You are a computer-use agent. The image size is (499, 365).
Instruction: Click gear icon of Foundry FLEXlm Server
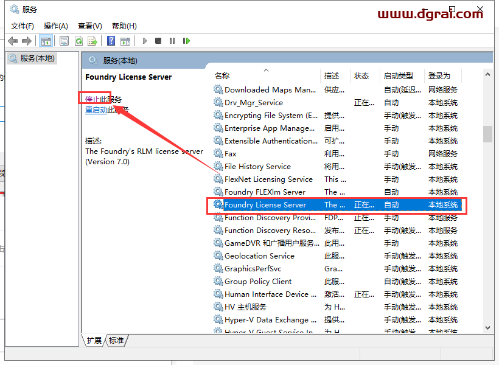click(218, 192)
